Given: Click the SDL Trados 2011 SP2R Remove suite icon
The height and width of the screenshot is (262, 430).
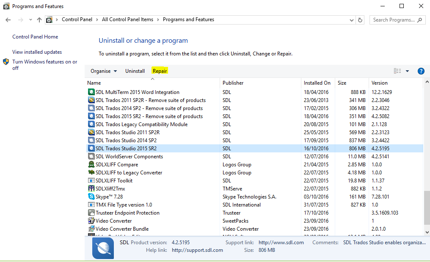Looking at the screenshot, I should pyautogui.click(x=91, y=100).
